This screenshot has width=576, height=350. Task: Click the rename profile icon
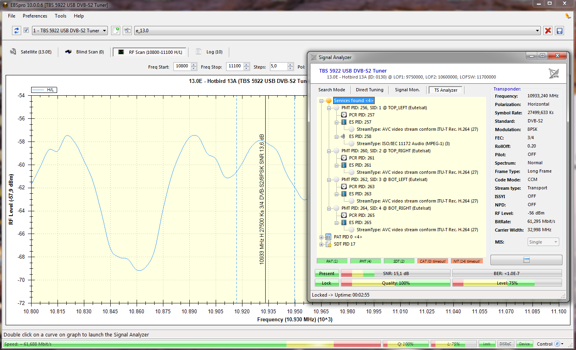[127, 30]
